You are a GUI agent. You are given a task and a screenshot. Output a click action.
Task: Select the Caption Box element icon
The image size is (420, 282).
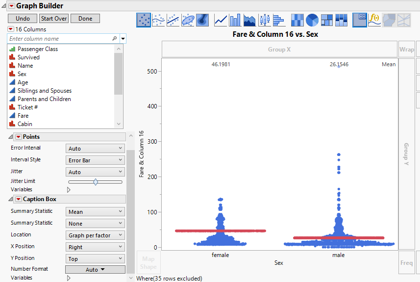(x=359, y=20)
